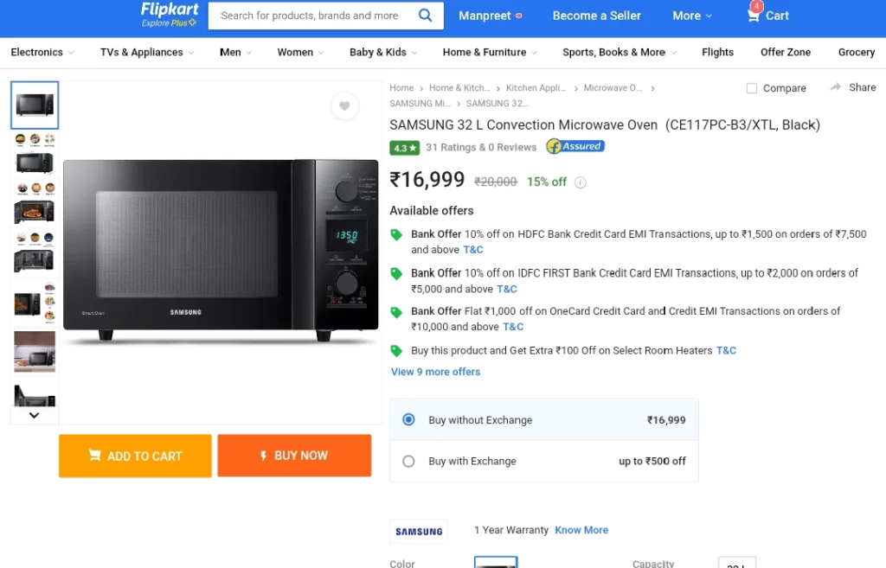Select Buy without Exchange option
Screen dimensions: 886x568
point(408,420)
